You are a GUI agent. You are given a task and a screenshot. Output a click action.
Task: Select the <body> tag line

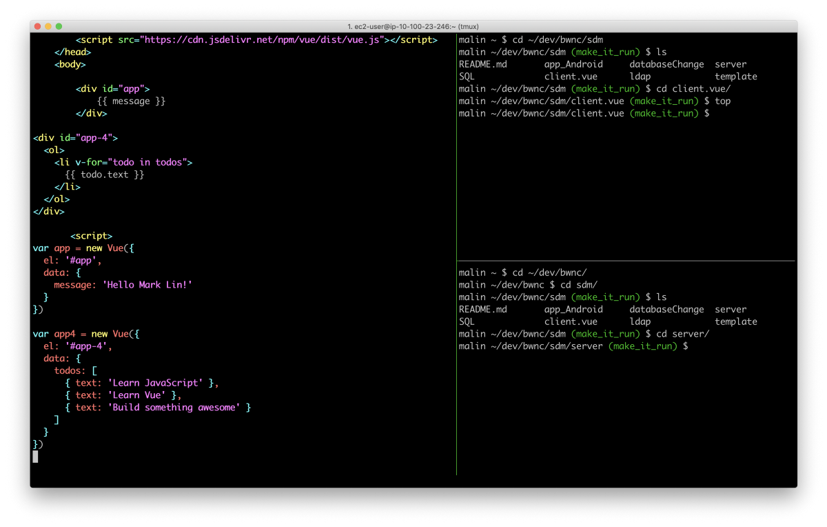click(70, 64)
